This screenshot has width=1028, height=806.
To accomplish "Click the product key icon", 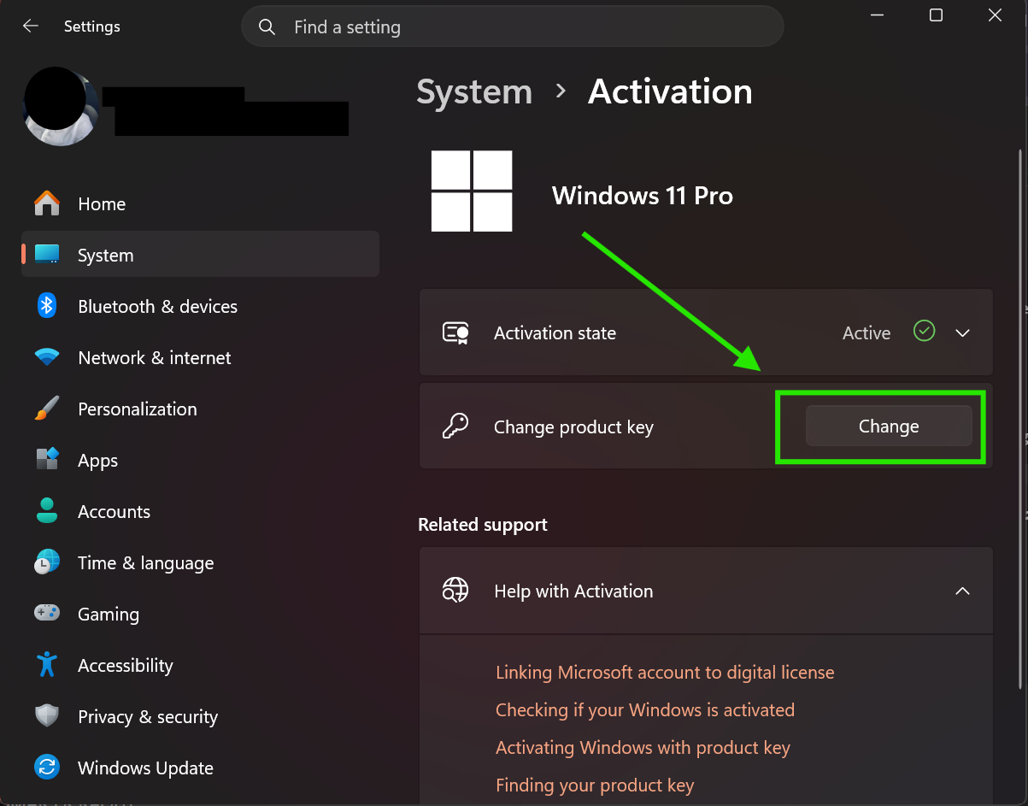I will click(x=455, y=426).
